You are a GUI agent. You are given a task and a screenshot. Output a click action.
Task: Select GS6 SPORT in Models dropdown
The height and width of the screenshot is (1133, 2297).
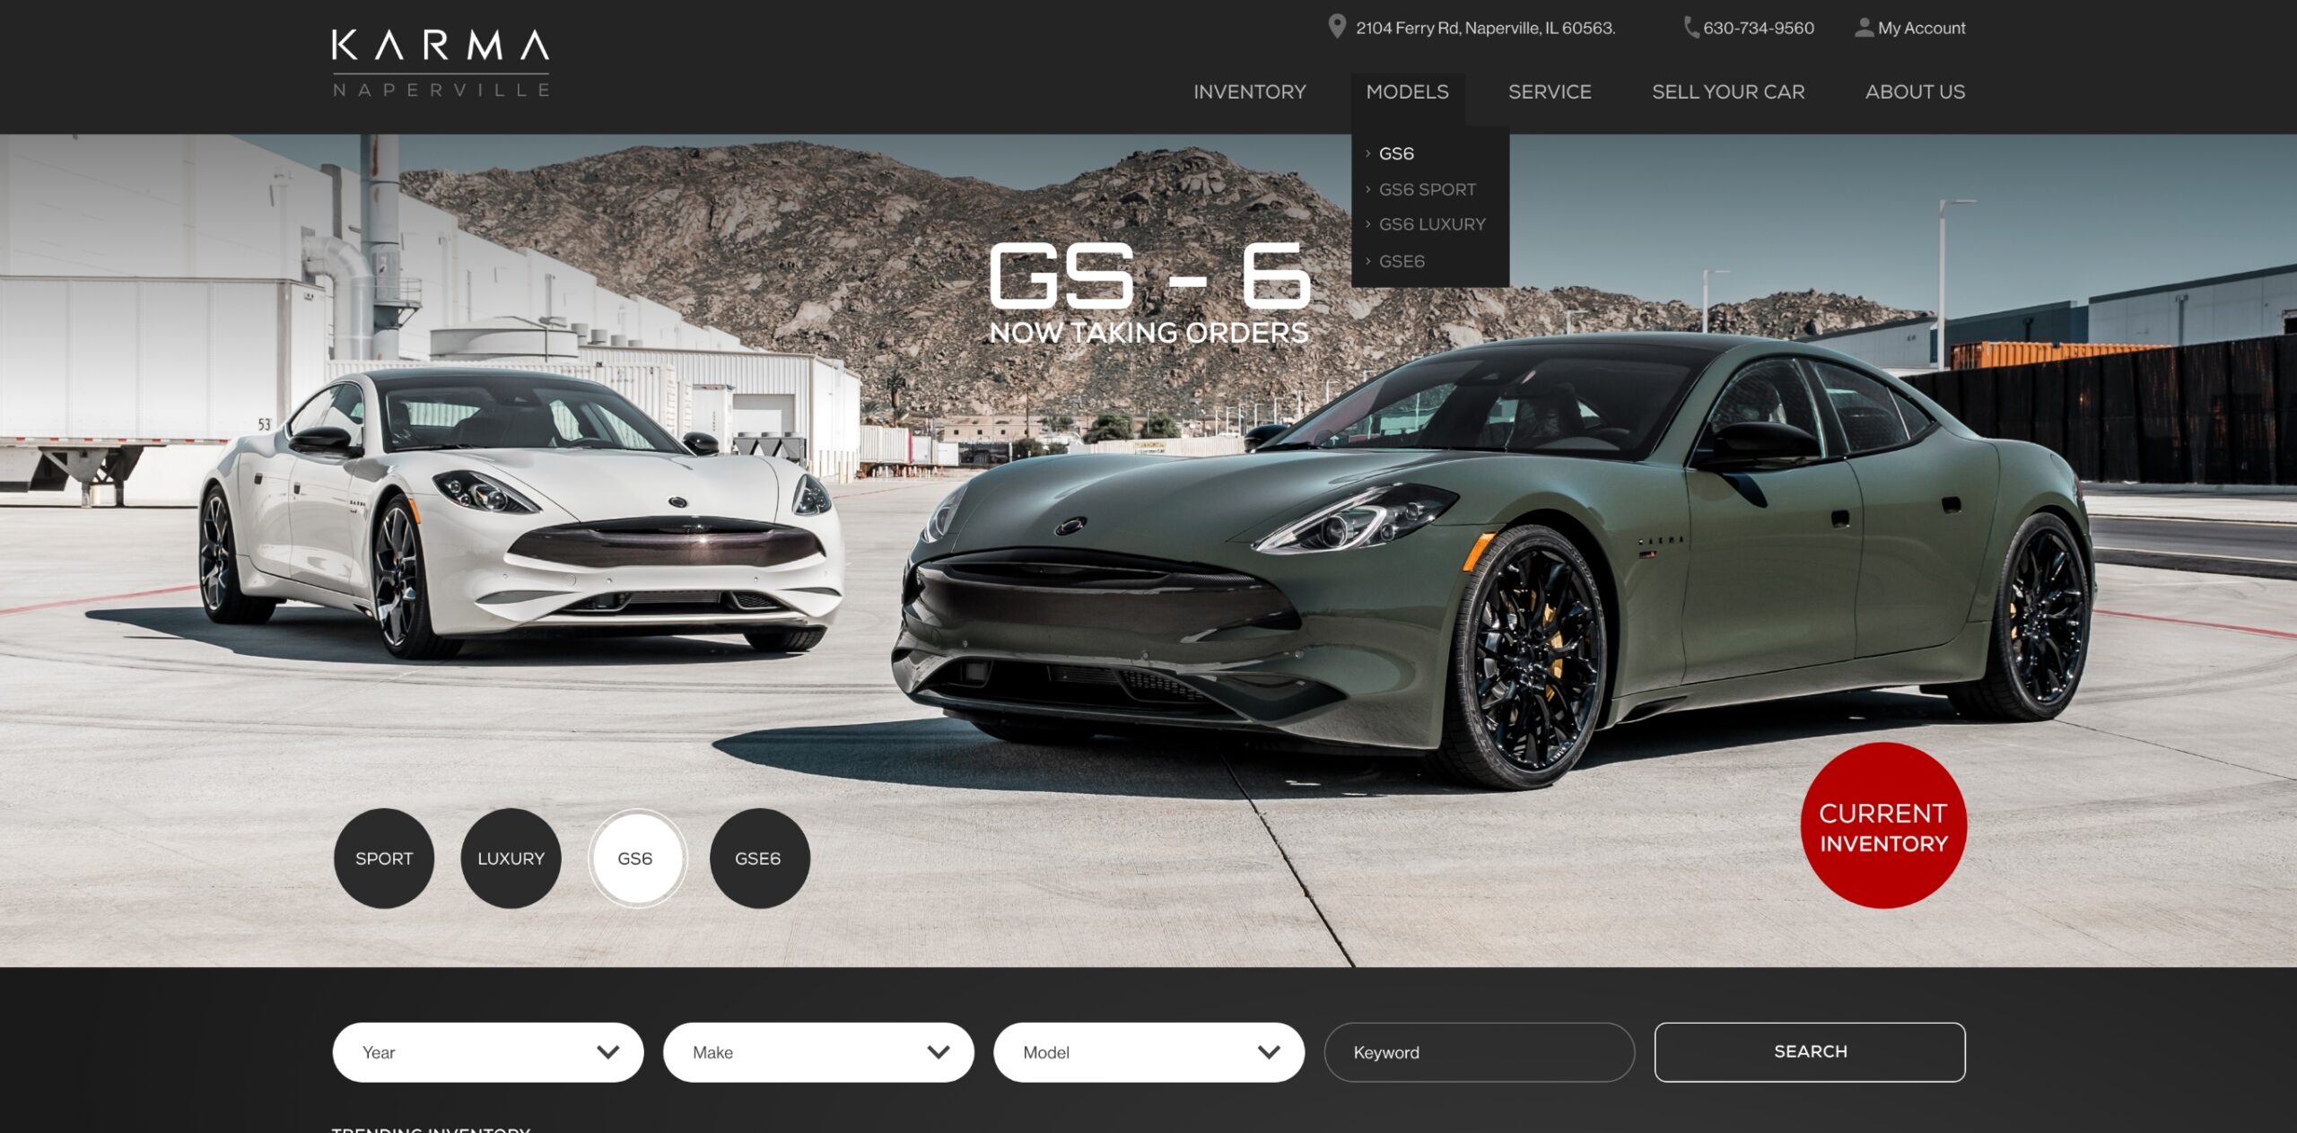point(1427,189)
